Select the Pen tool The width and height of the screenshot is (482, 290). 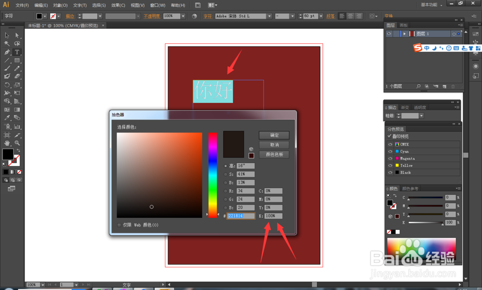7,52
